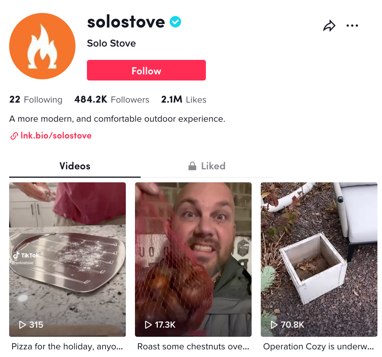Viewport: 382px width, 357px height.
Task: Click the share arrow icon
Action: pyautogui.click(x=329, y=26)
